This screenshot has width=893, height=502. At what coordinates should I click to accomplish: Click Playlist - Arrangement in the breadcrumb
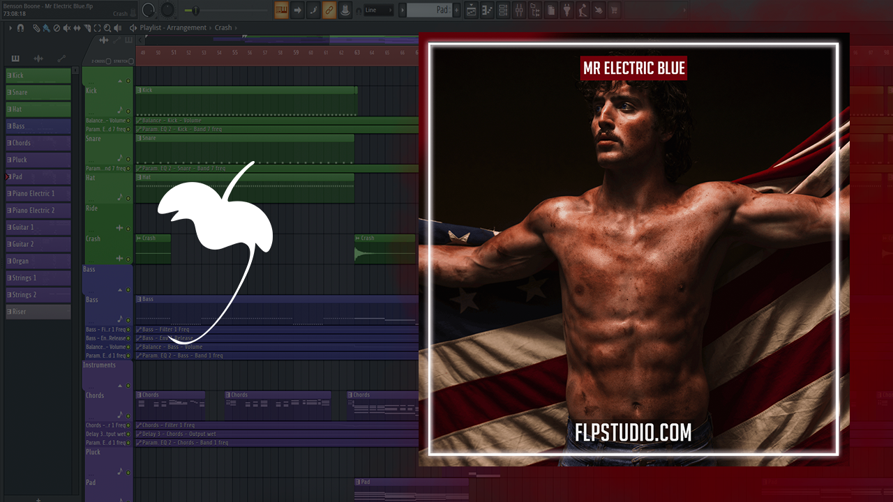pos(173,28)
